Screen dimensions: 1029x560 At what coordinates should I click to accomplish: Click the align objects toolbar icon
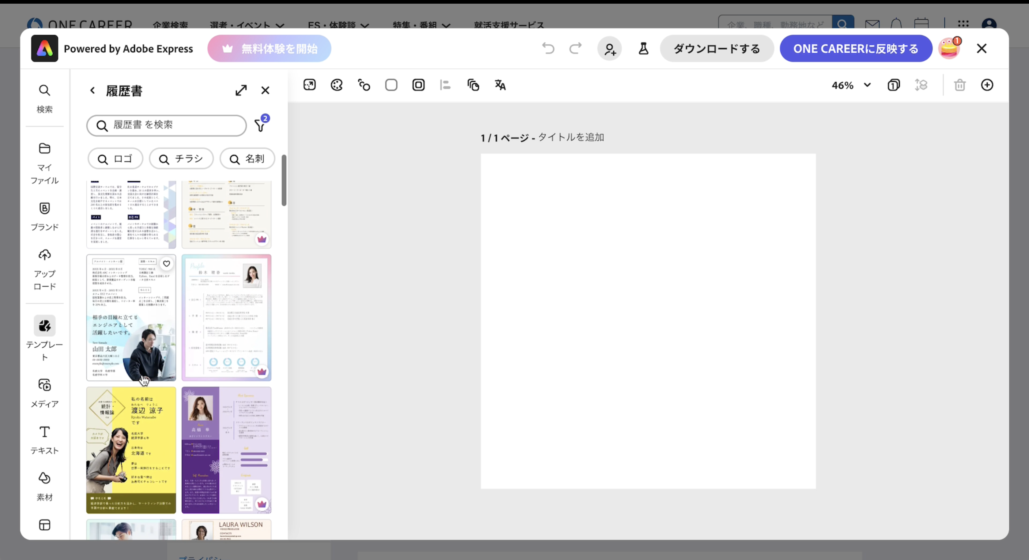point(445,85)
